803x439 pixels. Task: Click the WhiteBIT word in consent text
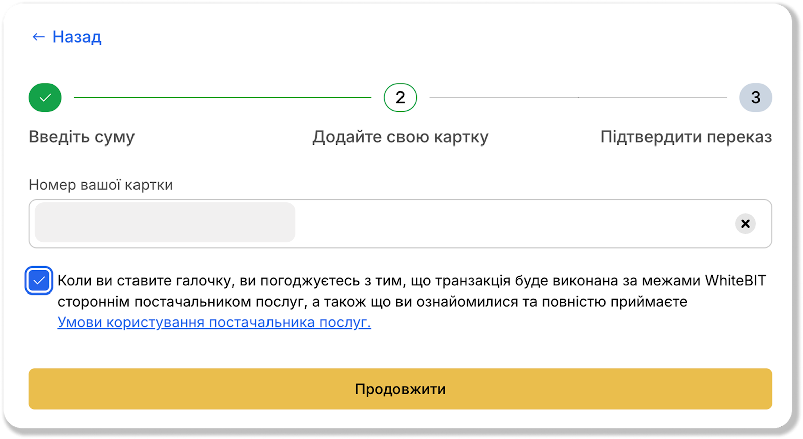click(x=735, y=280)
